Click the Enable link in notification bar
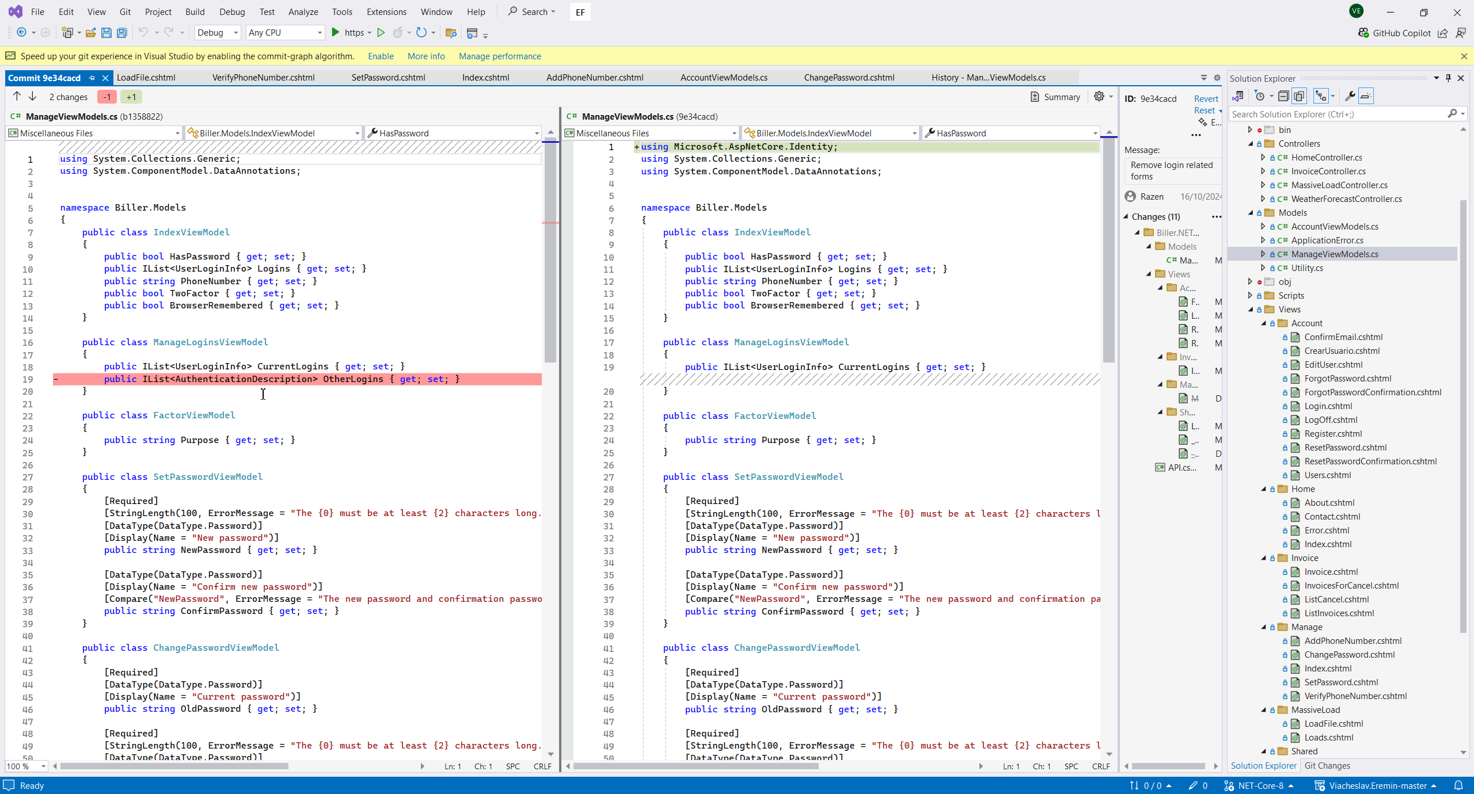 point(381,56)
